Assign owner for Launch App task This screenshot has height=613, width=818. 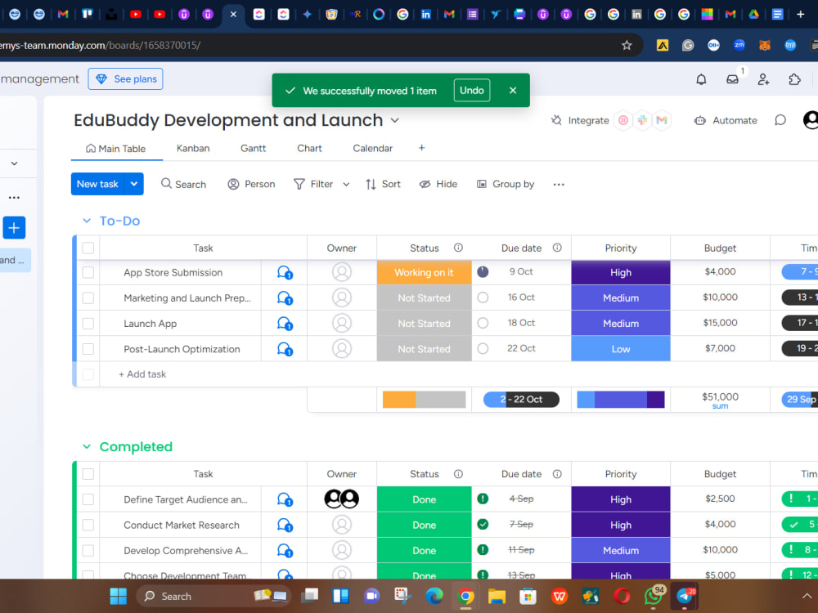coord(342,323)
